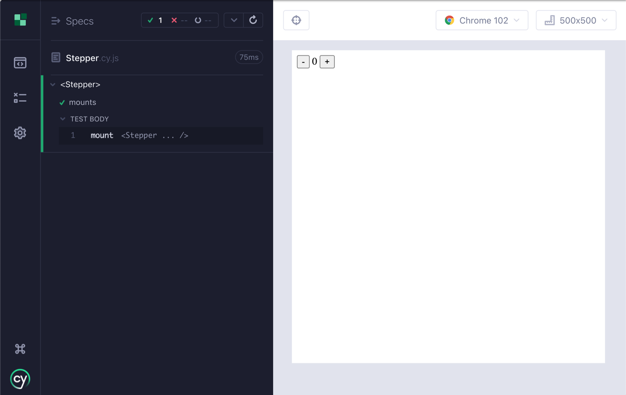Open the selector playground crosshair

[296, 21]
